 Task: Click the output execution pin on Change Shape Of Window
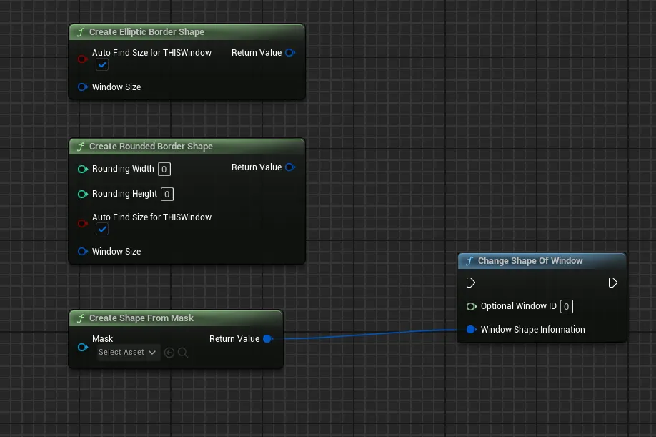click(x=612, y=283)
